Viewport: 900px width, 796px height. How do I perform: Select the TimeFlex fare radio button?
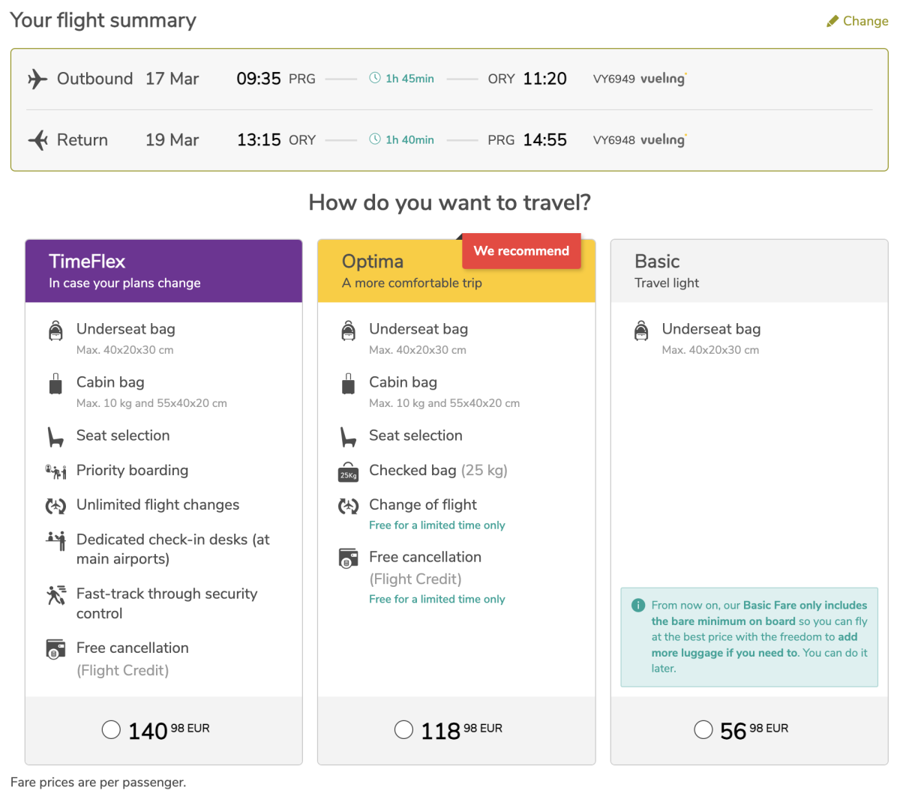pyautogui.click(x=111, y=729)
